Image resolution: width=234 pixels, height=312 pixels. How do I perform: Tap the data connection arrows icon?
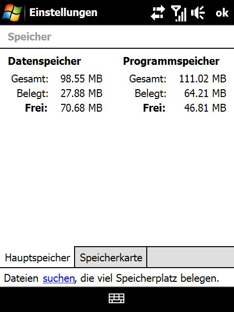coord(158,13)
